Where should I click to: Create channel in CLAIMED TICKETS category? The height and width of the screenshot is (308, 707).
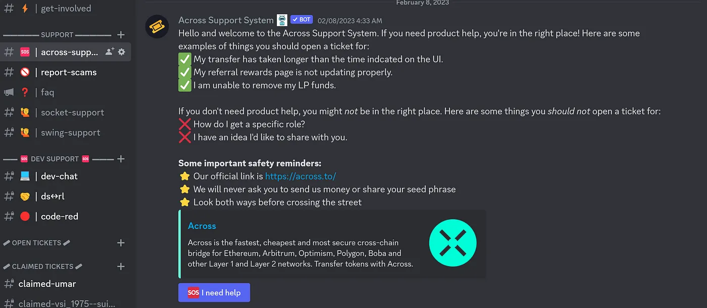(121, 266)
